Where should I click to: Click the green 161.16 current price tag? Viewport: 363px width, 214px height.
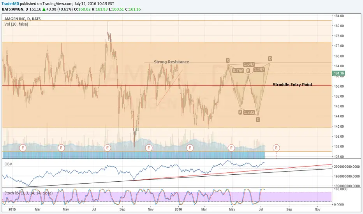pyautogui.click(x=339, y=73)
